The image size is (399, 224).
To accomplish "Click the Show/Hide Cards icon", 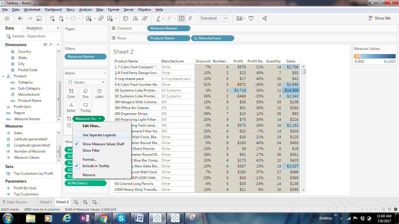I will (x=240, y=18).
